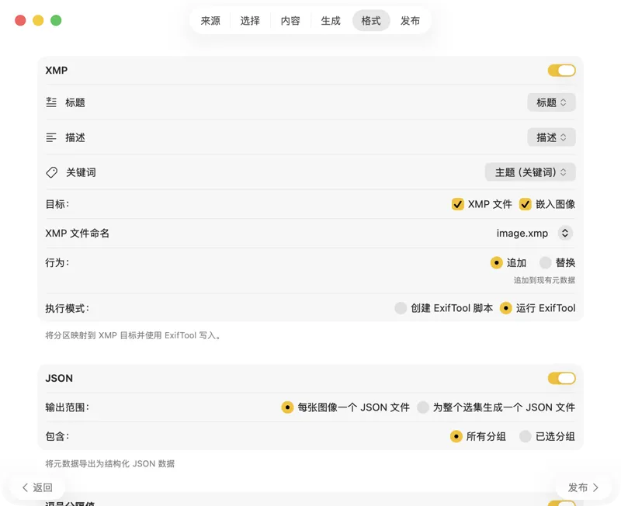Select 为整个选集生成一个 JSON 文件 option
Screen dimensions: 621x506
point(424,407)
